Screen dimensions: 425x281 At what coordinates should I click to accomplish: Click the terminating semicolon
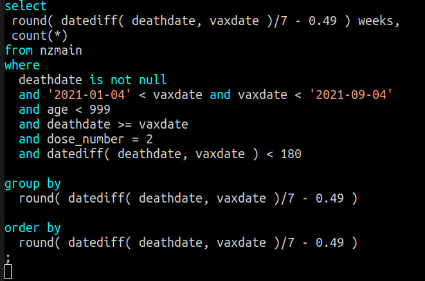point(8,257)
